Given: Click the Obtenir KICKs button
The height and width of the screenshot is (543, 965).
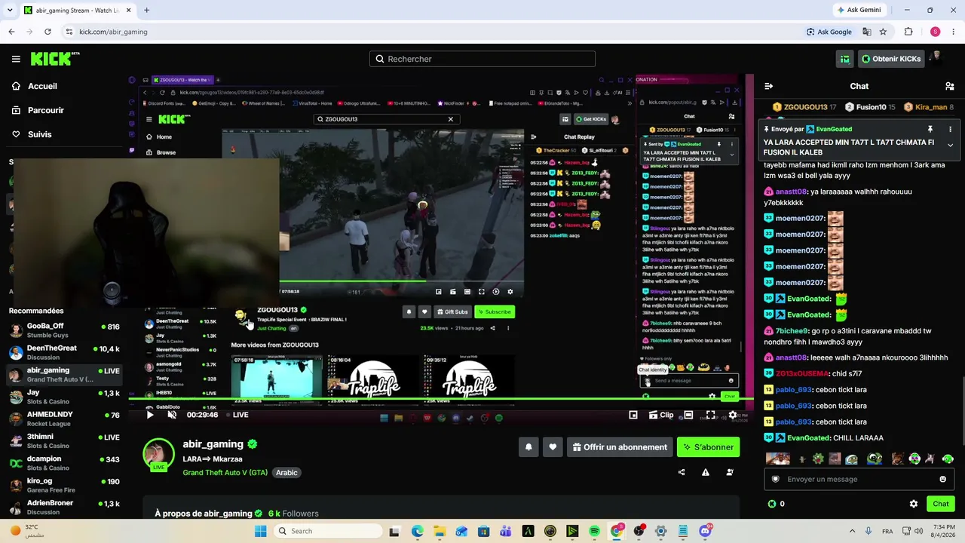Looking at the screenshot, I should coord(890,59).
